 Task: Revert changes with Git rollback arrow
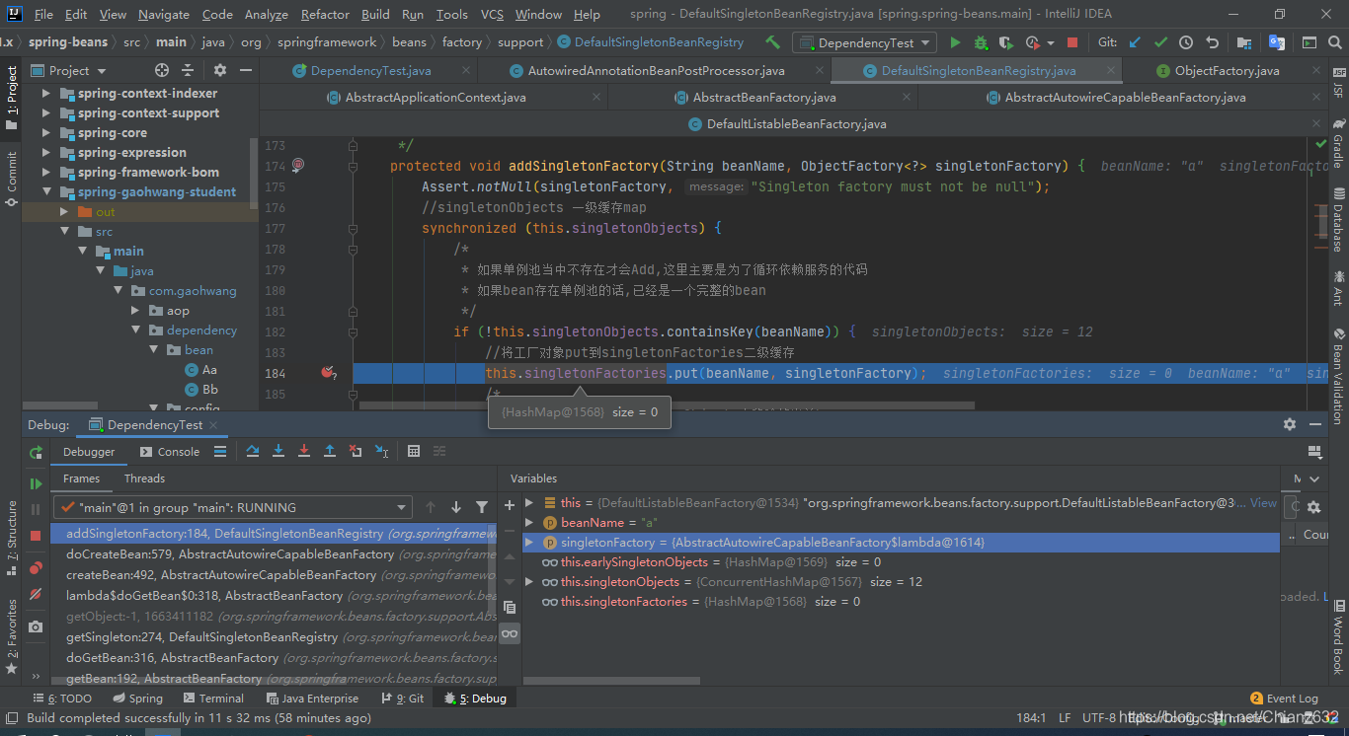pos(1212,42)
